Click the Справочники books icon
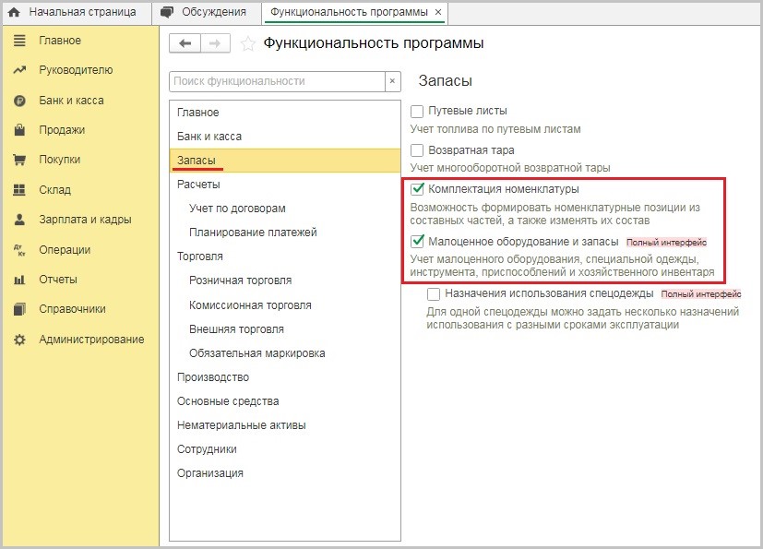 (19, 309)
